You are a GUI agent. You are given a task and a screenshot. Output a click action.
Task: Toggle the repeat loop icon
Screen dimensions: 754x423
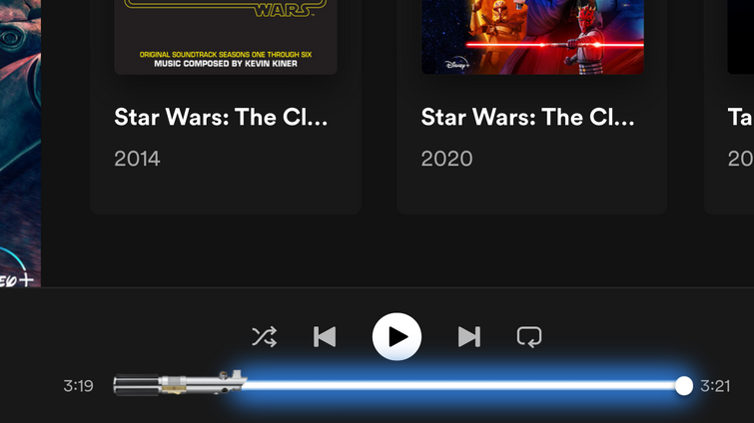[529, 336]
